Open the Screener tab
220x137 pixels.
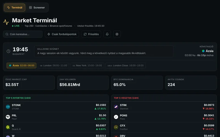37,8
